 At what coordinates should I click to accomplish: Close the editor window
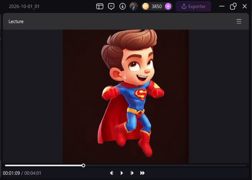[245, 6]
